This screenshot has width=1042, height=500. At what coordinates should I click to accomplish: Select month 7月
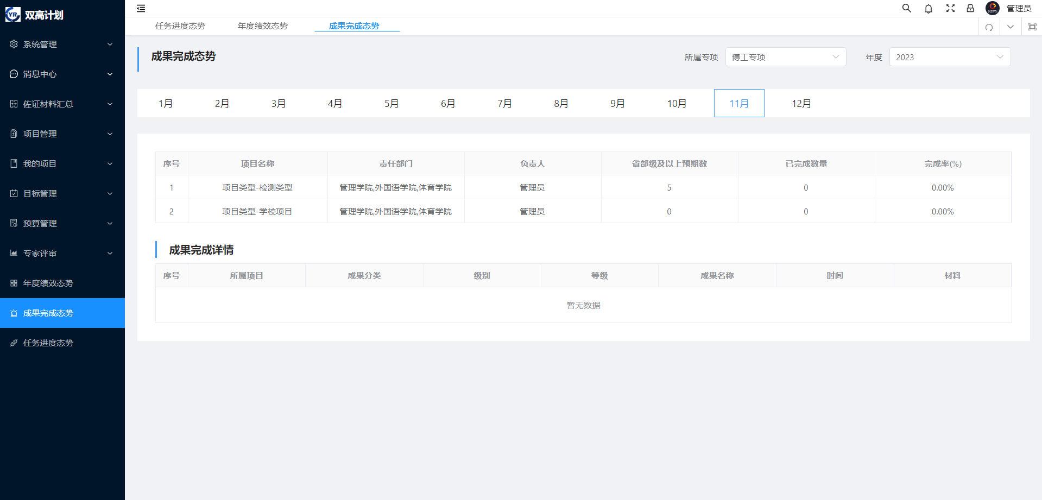tap(504, 103)
